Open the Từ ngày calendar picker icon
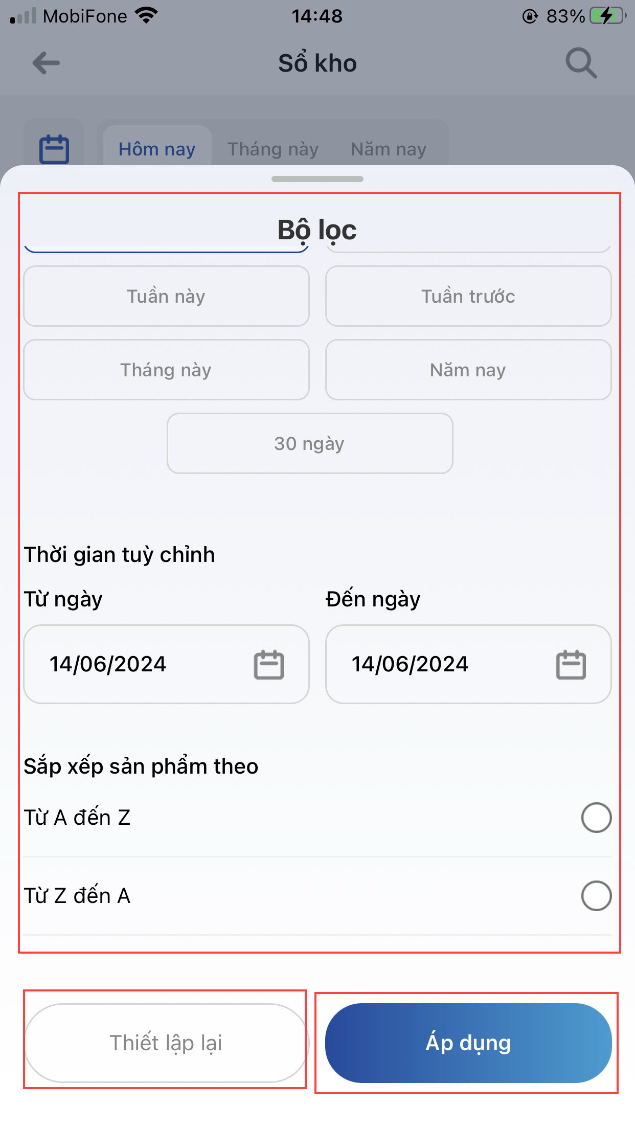635x1129 pixels. tap(269, 664)
